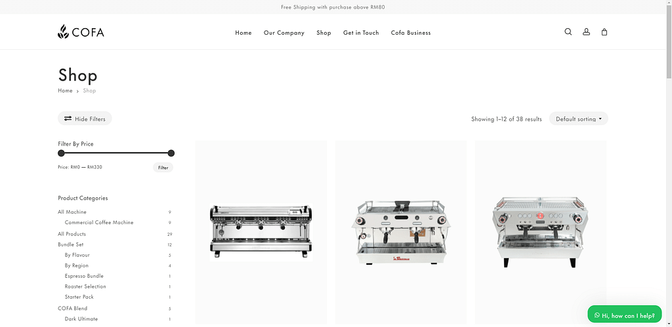Select the Bundle Set category

[x=71, y=244]
